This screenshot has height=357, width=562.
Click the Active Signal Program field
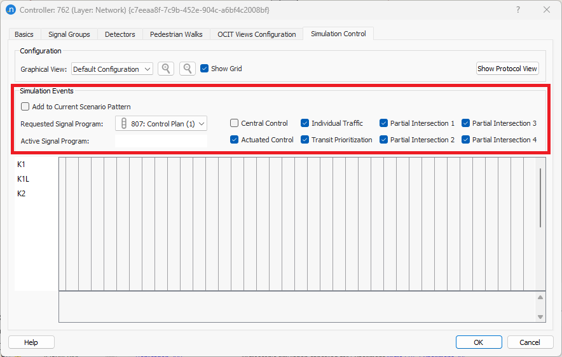(161, 141)
